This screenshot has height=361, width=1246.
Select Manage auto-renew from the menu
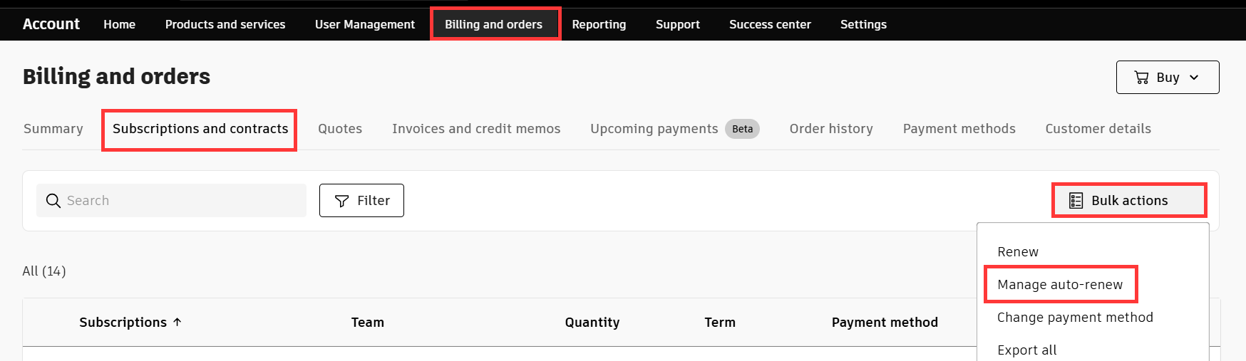coord(1059,285)
